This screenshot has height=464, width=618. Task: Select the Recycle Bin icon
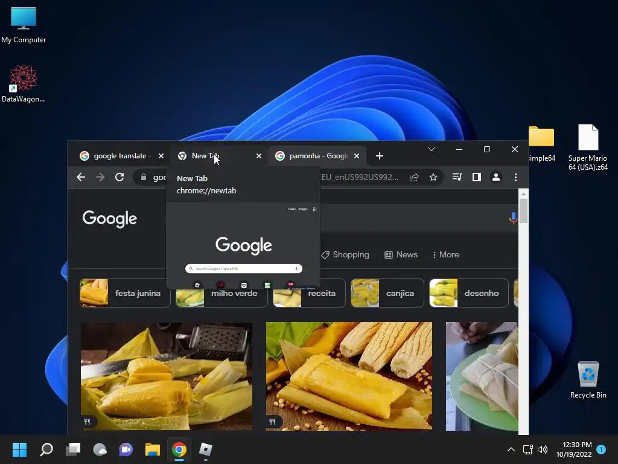pos(588,380)
